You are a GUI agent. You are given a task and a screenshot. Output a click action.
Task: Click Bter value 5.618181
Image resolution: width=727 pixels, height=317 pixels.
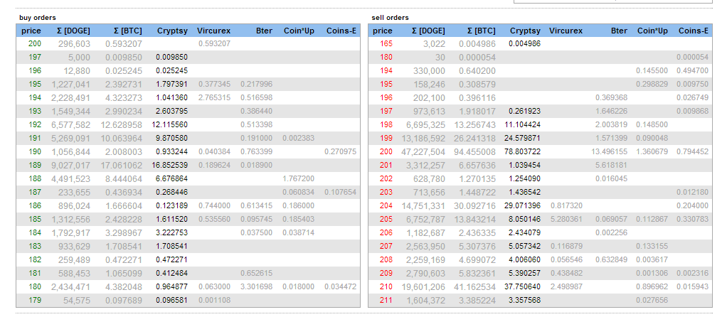coord(611,165)
